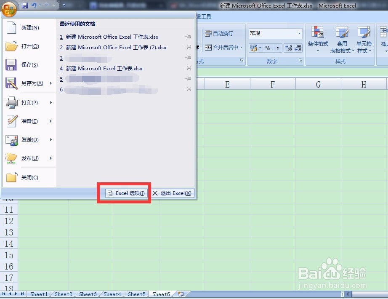Undo via the quick access toolbar arrow

point(34,5)
